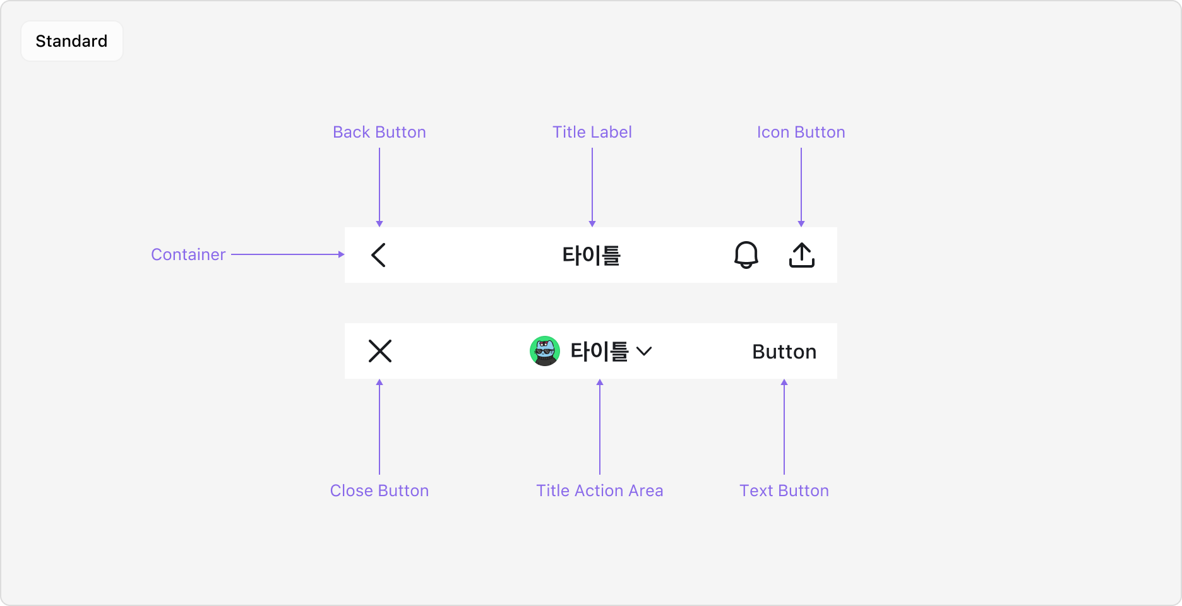Click the chevron expander in the title action area
The image size is (1182, 606).
(645, 352)
